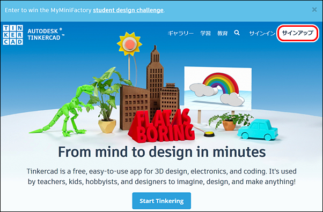Click the "From mind to design in minutes" headline
This screenshot has height=212, width=323.
[x=161, y=152]
